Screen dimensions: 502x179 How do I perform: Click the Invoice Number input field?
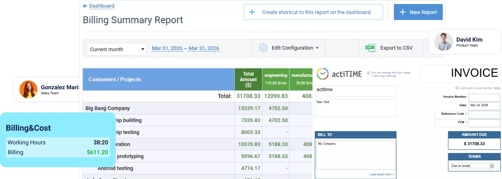484,97
